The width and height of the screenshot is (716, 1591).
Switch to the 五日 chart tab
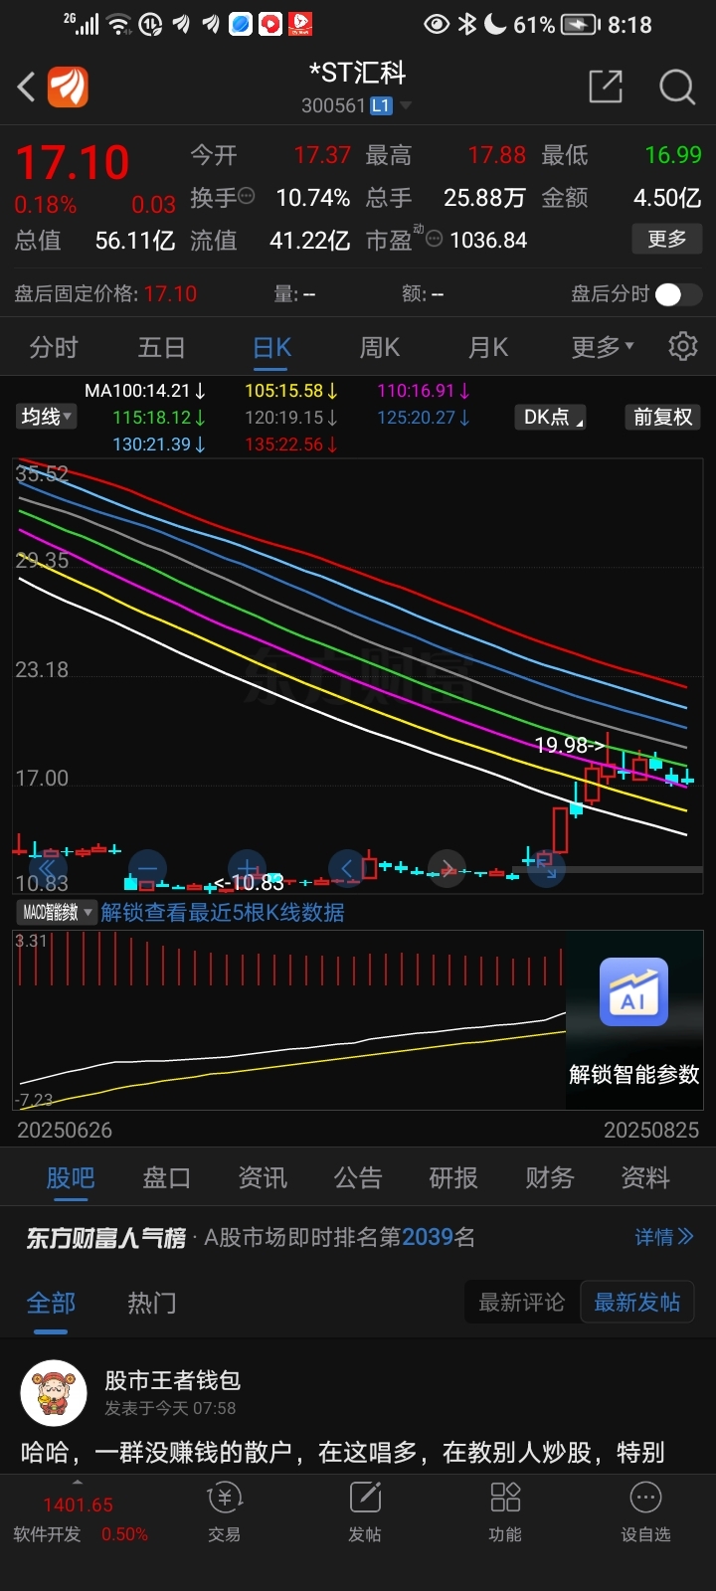point(162,347)
